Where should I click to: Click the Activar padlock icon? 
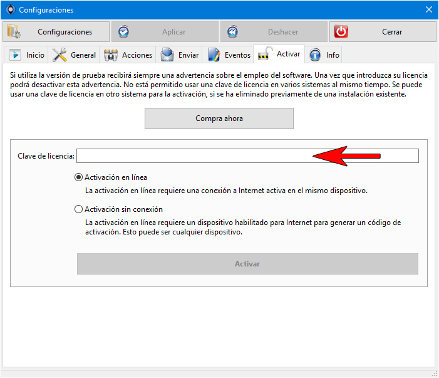point(265,53)
